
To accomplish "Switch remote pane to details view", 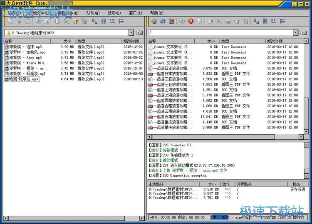I will (283, 21).
